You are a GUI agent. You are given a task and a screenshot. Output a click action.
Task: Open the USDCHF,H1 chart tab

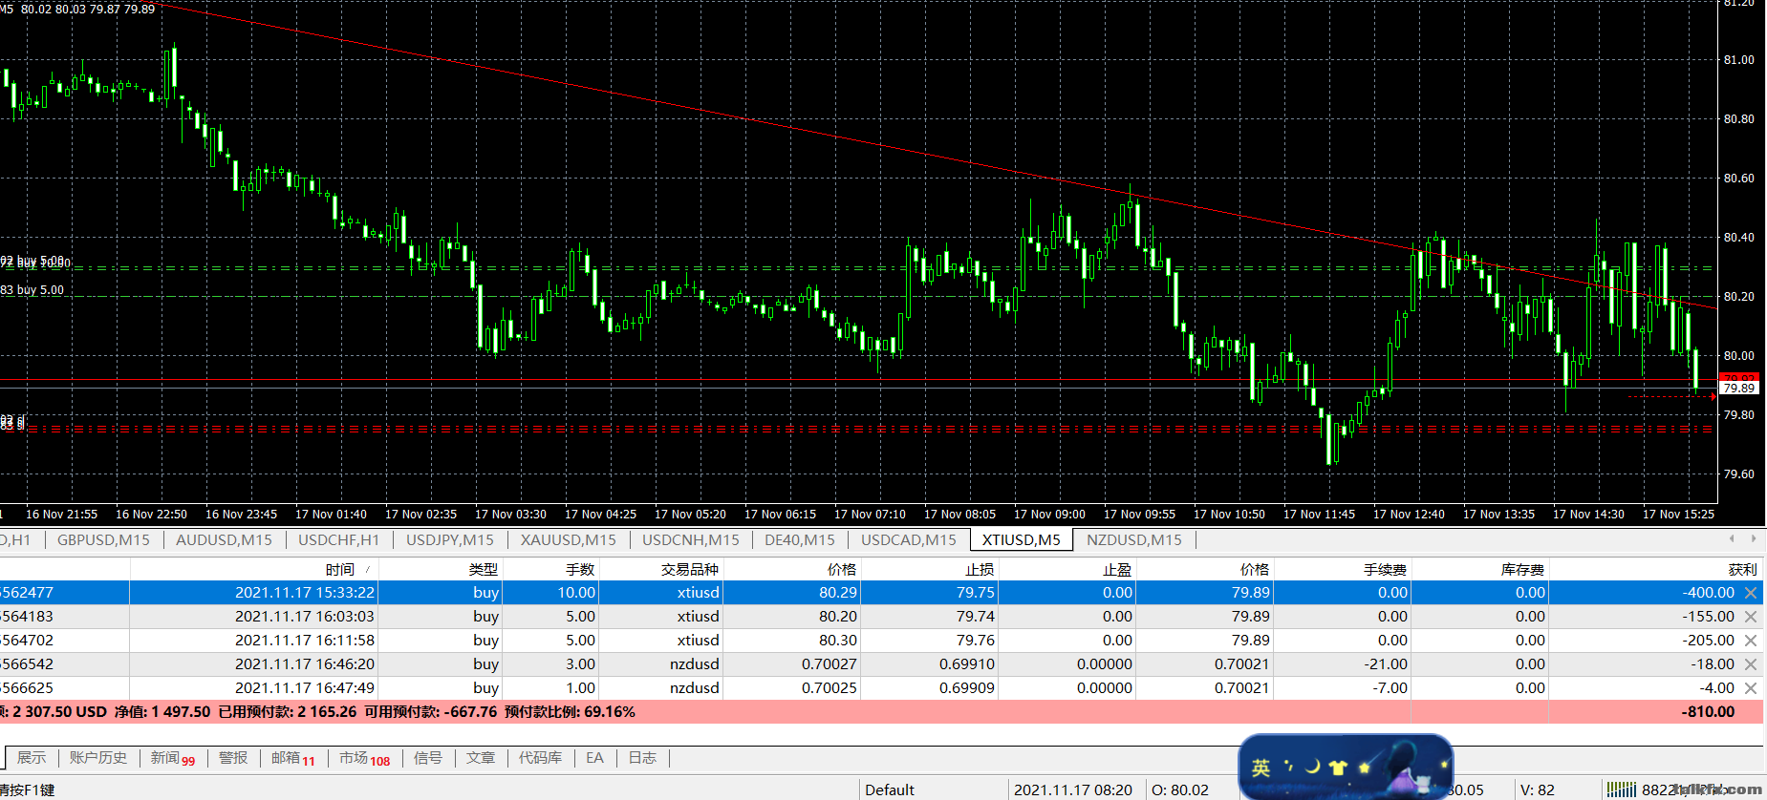click(338, 540)
